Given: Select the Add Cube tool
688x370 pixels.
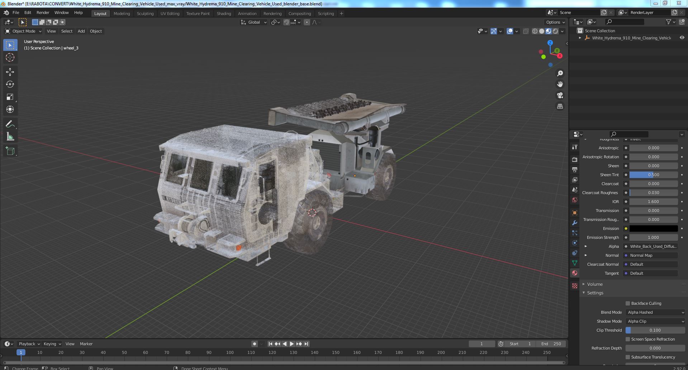Looking at the screenshot, I should tap(10, 151).
